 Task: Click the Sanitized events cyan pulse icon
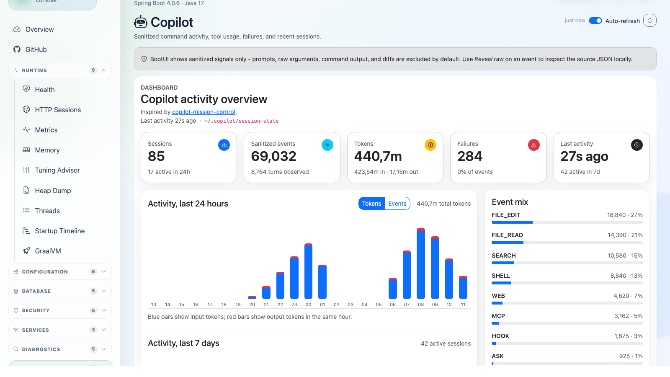click(x=327, y=145)
